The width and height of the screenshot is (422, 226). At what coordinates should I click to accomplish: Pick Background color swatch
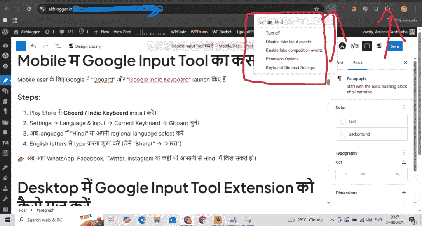point(371,134)
